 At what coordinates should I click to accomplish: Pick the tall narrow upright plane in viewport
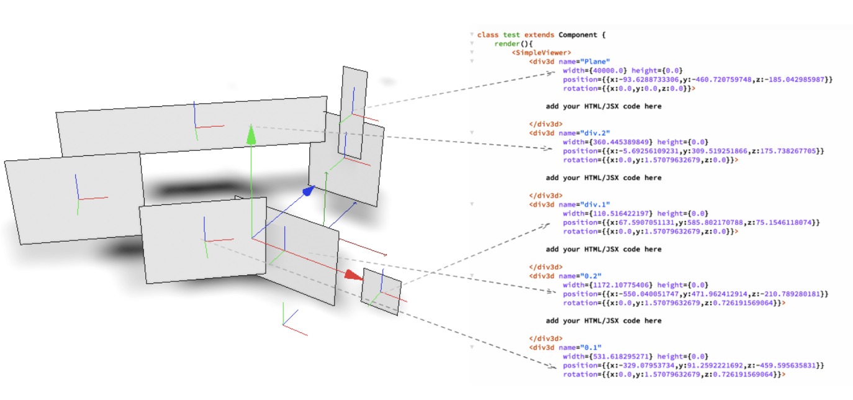353,112
